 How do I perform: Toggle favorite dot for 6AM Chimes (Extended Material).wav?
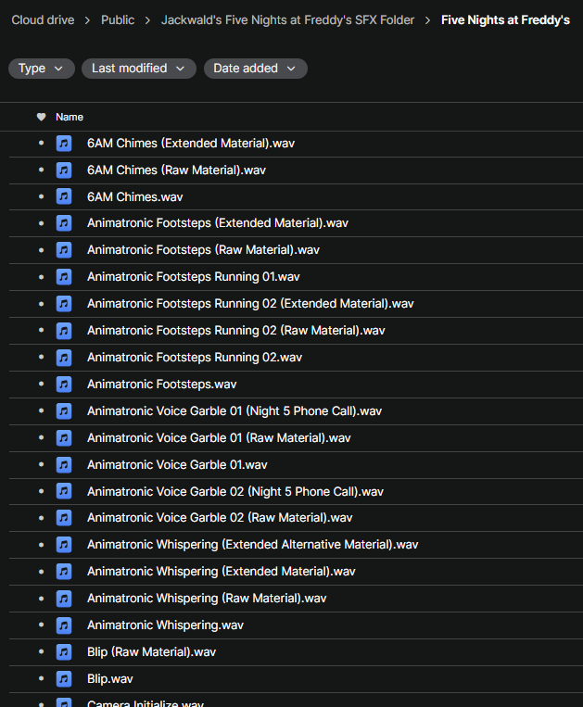click(41, 143)
